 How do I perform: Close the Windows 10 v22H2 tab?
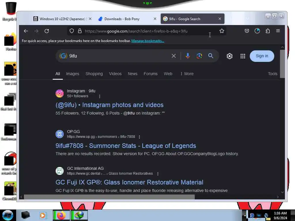tap(90, 19)
